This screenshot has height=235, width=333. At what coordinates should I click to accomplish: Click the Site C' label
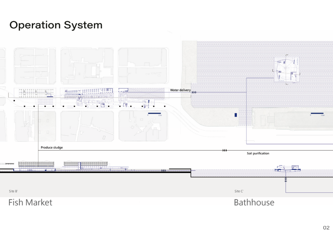pyautogui.click(x=239, y=191)
